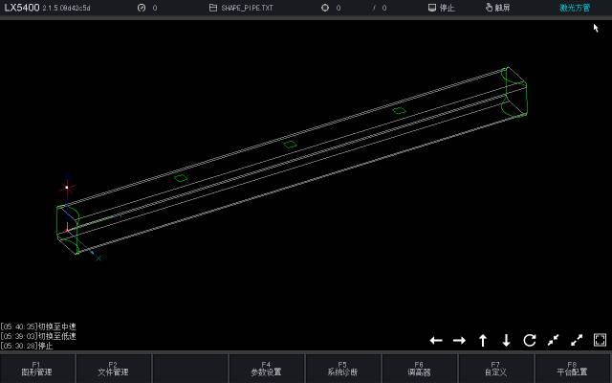Viewport: 612px width, 383px height.
Task: Enlarge the view with the outward arrows icon
Action: [x=577, y=341]
